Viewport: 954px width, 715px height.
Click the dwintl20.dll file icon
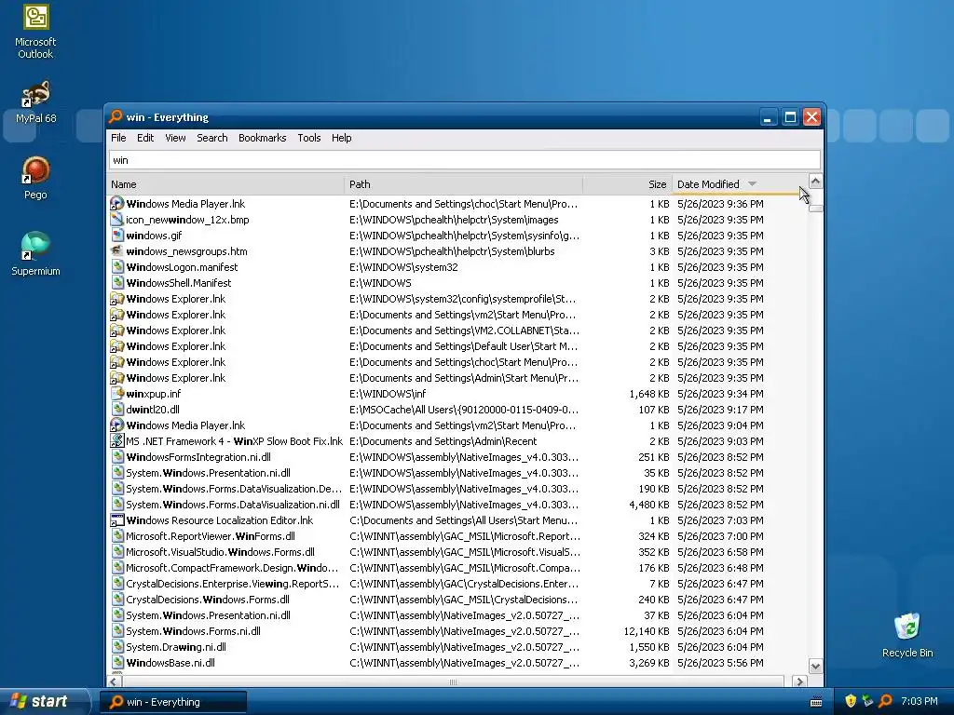(x=116, y=410)
